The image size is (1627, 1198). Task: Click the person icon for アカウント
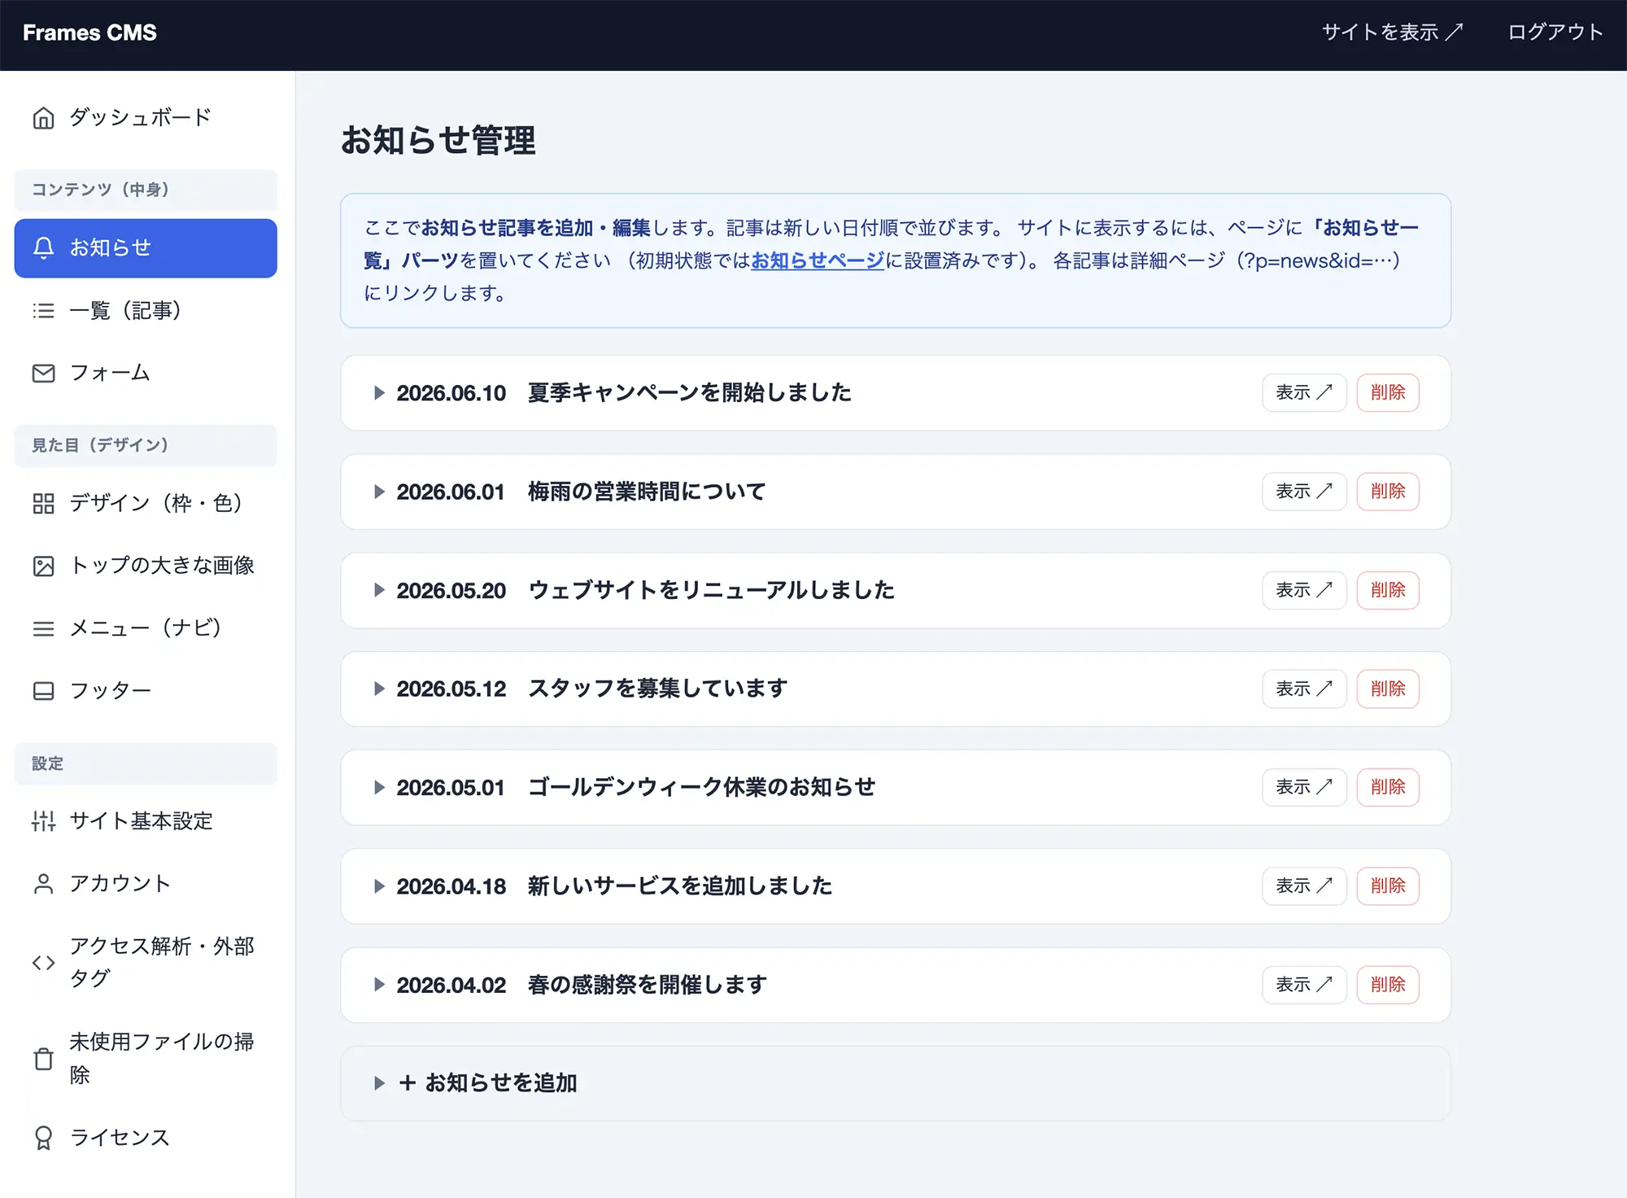tap(43, 884)
